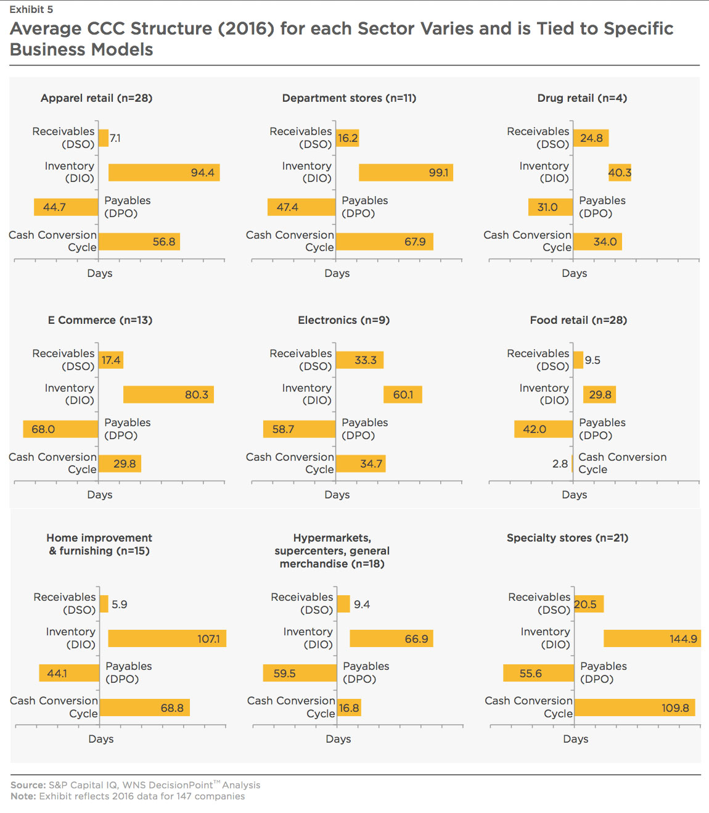The image size is (709, 813).
Task: Click Electronics 33.3 receivables bar
Action: tap(360, 360)
